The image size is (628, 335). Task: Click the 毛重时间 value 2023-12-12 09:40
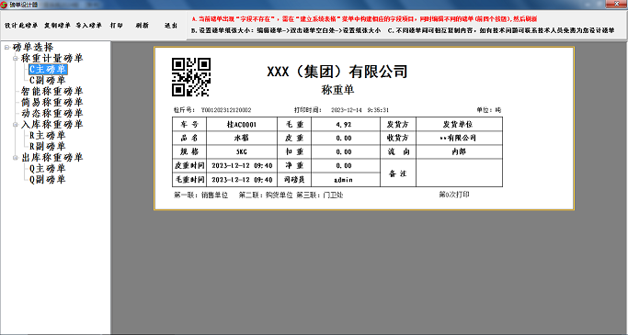click(242, 180)
